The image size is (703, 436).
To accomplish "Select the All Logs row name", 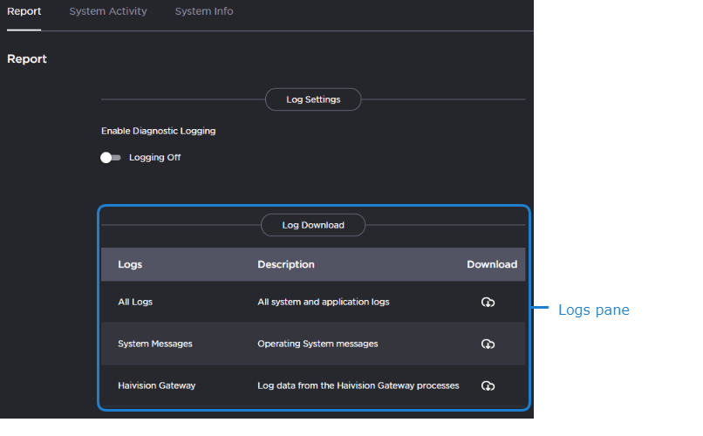I will (x=135, y=302).
